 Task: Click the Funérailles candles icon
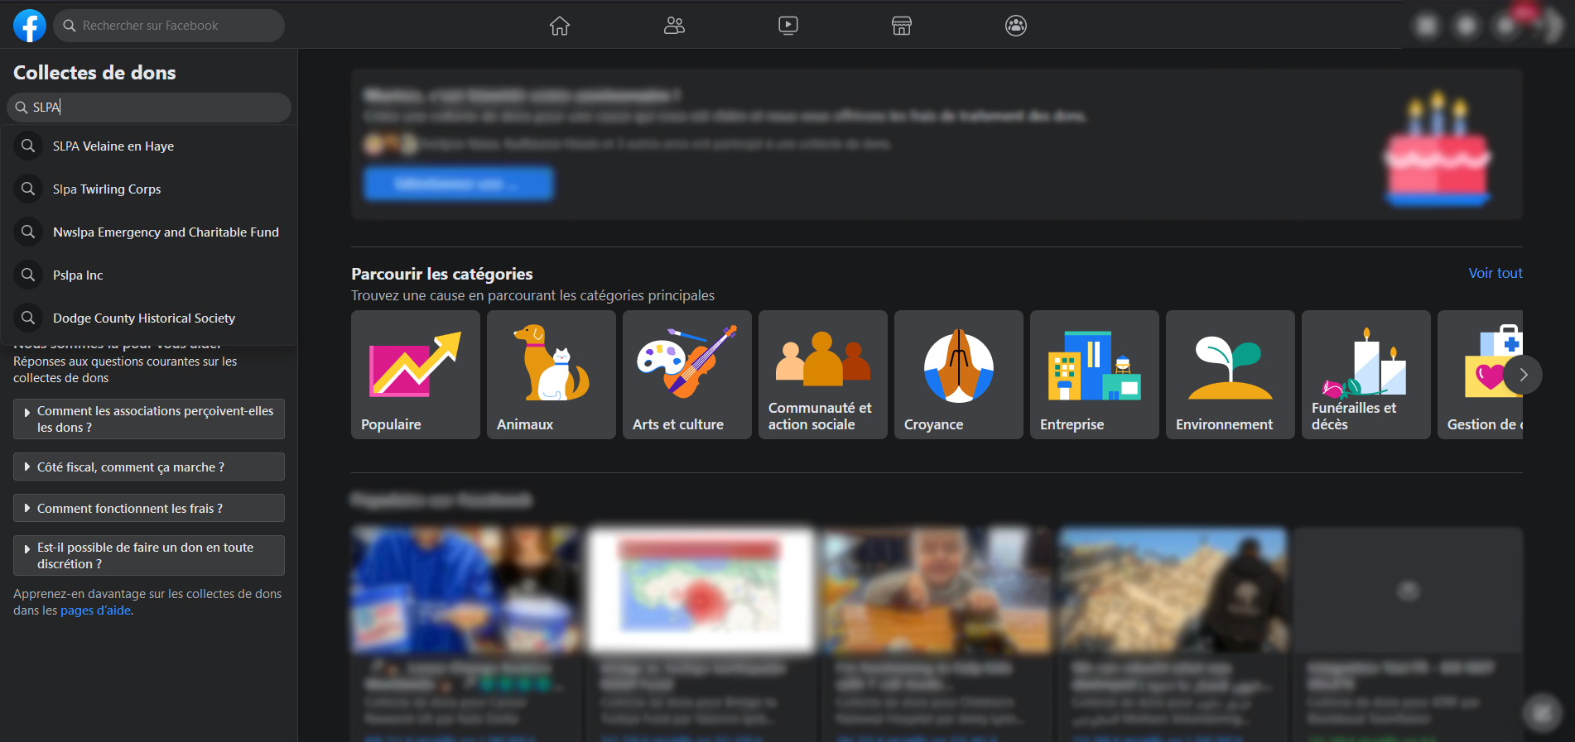[x=1366, y=362]
